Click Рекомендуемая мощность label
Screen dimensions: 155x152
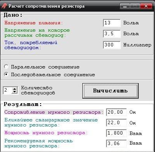point(38,143)
